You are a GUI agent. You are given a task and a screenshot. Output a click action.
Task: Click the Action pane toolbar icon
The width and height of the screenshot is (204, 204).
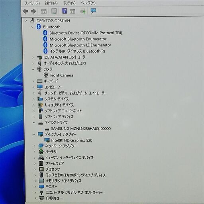73,11
